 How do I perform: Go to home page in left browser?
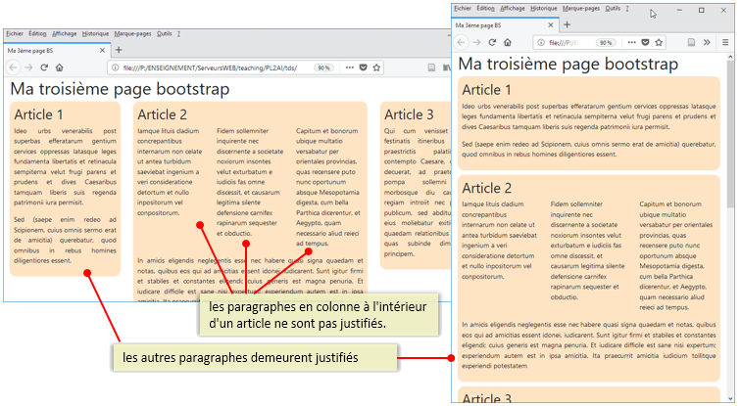[60, 68]
